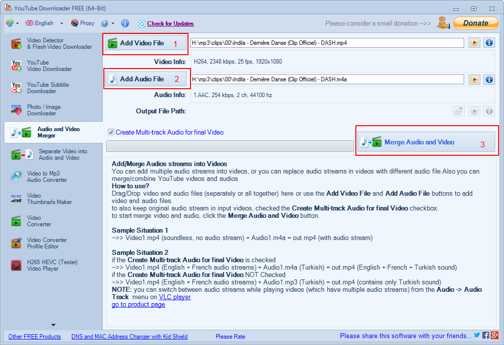This screenshot has width=504, height=345.
Task: Open Proxy settings
Action: [x=83, y=23]
